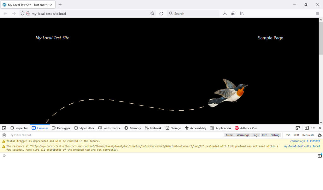323x190 pixels.
Task: Toggle the Info filter
Action: tap(265, 135)
